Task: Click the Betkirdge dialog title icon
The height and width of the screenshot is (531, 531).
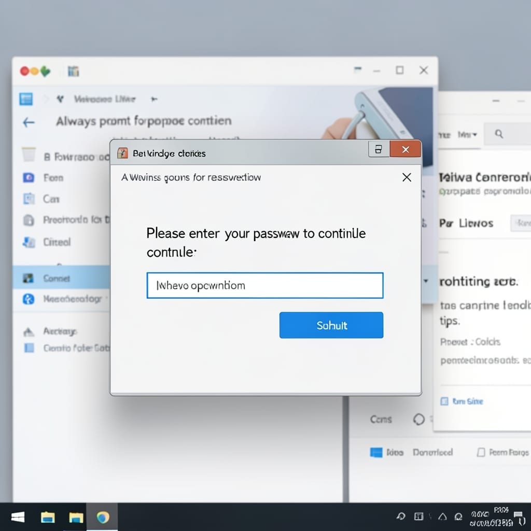Action: (x=122, y=153)
